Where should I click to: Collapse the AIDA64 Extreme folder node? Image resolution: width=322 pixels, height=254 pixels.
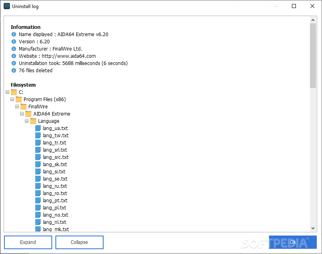(22, 114)
